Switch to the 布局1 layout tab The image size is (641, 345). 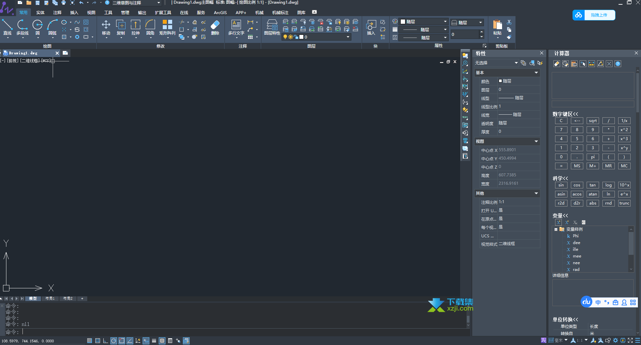pyautogui.click(x=50, y=298)
